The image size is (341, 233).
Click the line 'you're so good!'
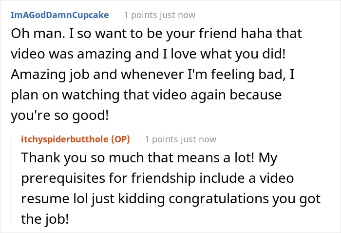[60, 116]
